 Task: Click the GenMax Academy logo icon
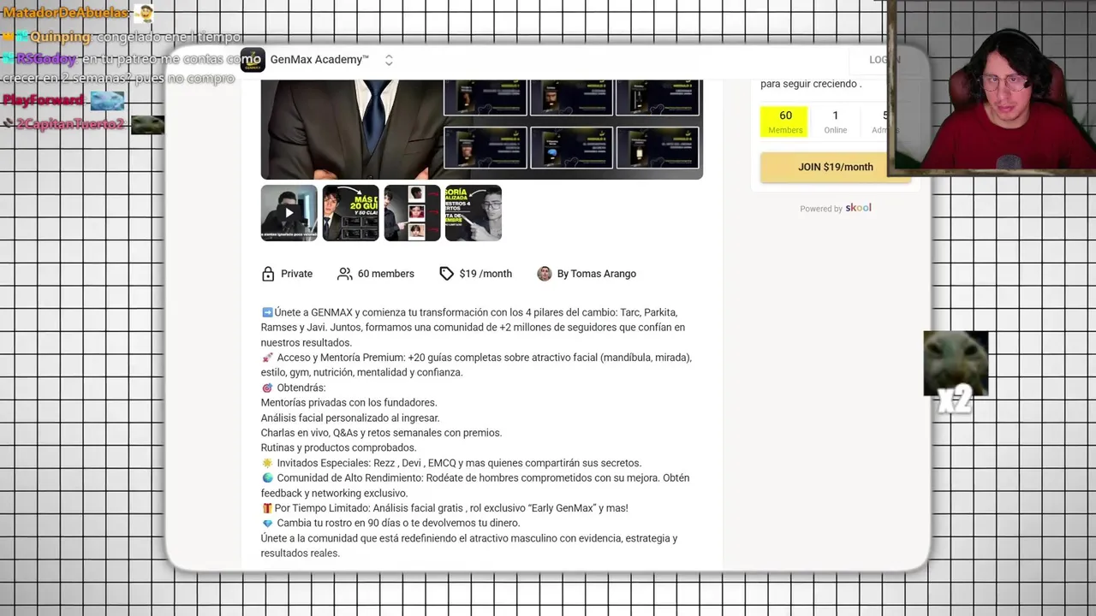pos(253,60)
